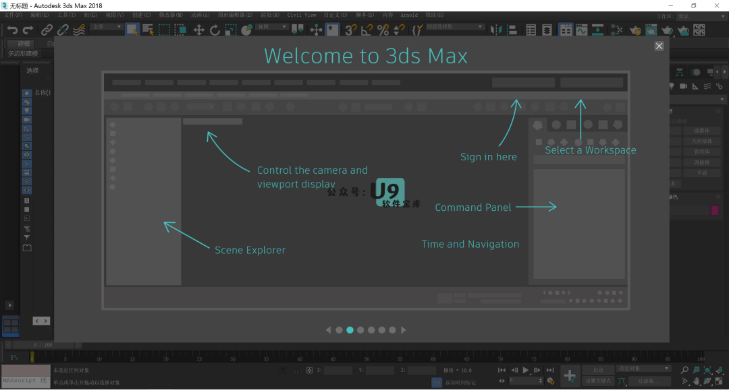Image resolution: width=729 pixels, height=390 pixels.
Task: Close the Welcome to 3ds Max dialog
Action: tap(659, 46)
